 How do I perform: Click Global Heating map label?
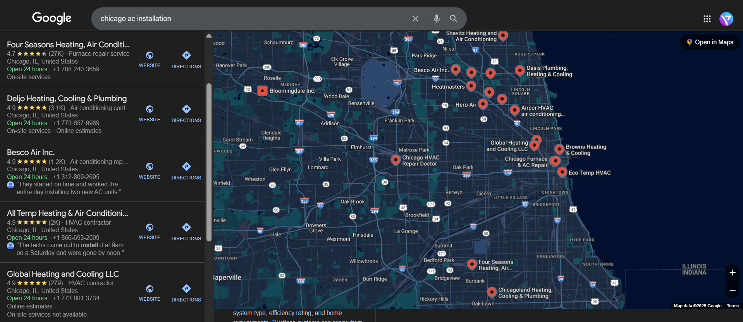coord(507,146)
